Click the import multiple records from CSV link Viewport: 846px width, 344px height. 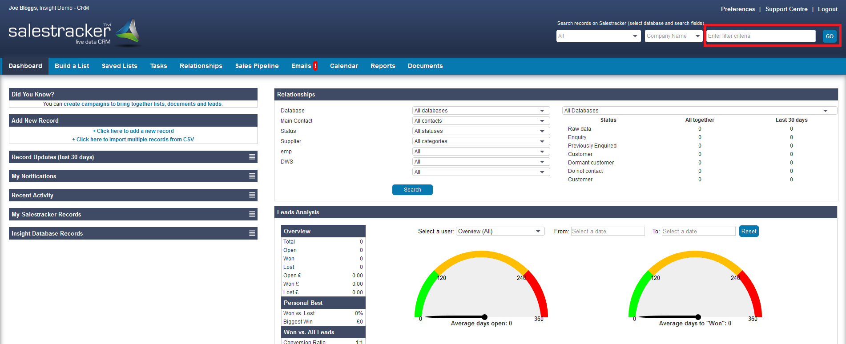click(x=133, y=140)
